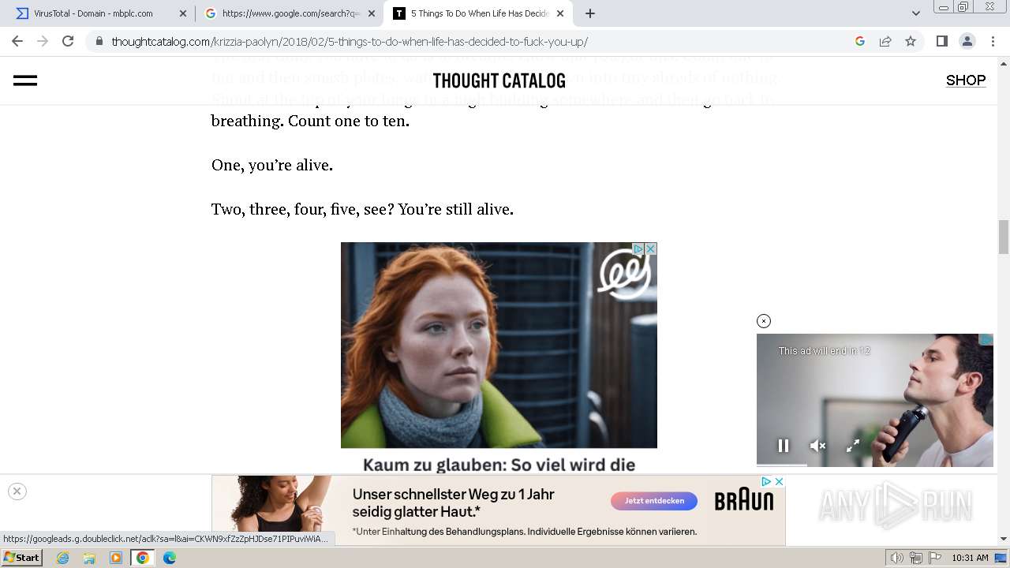Open the Windows Start menu
The width and height of the screenshot is (1010, 568).
(21, 558)
